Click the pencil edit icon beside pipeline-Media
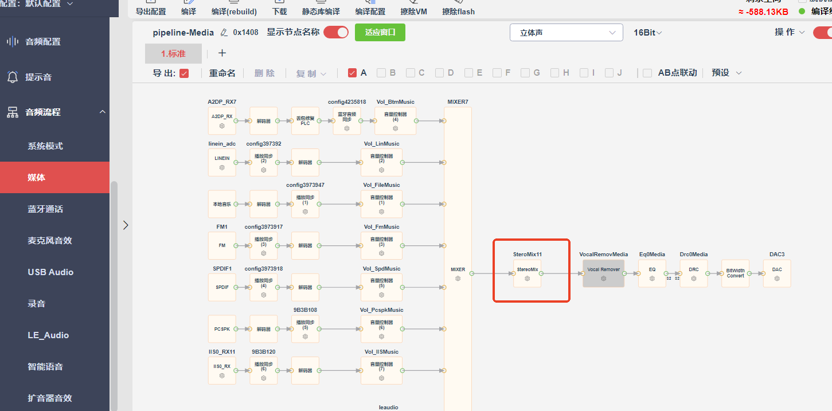The image size is (832, 411). [x=224, y=33]
